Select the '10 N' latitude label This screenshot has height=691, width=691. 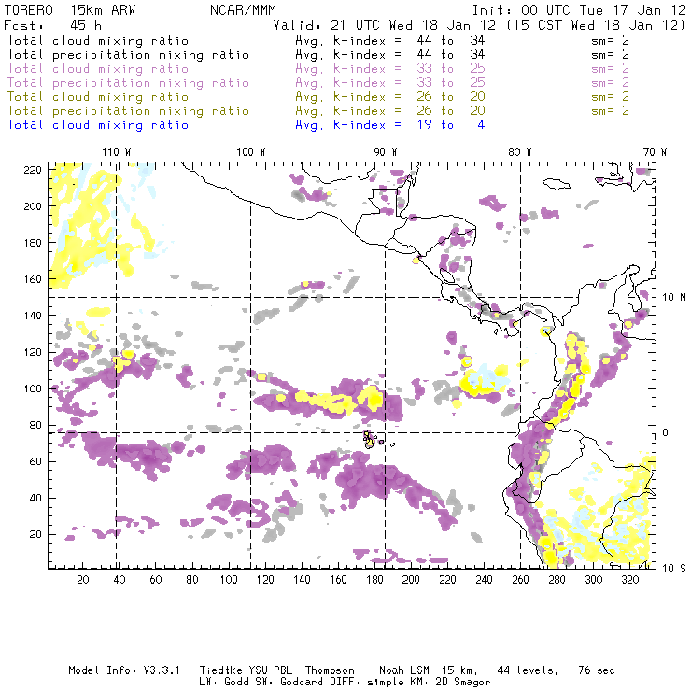click(674, 298)
